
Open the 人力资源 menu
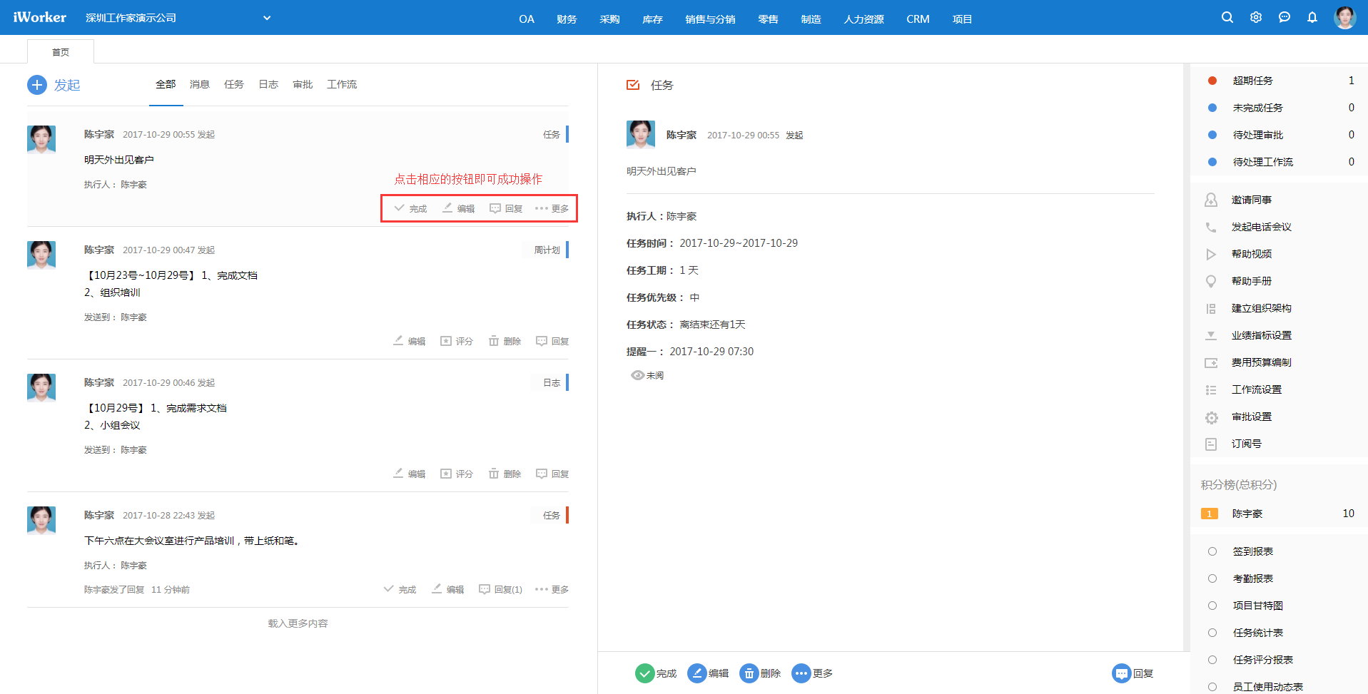coord(863,19)
